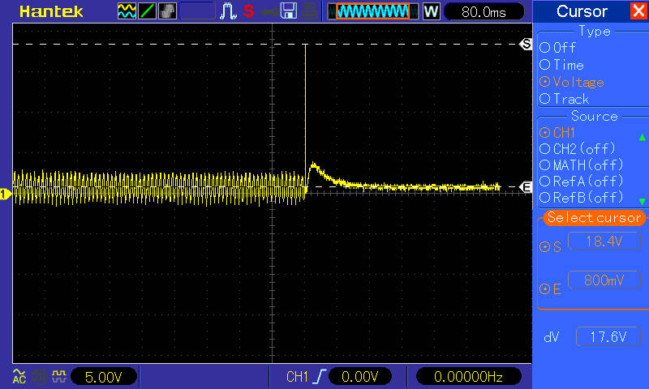The image size is (649, 389).
Task: Click the gray reference waveform icon
Action: [x=167, y=11]
